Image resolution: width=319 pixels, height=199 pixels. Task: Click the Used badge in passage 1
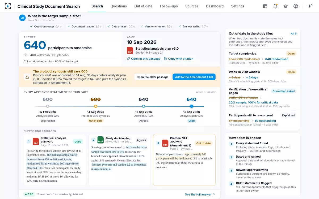point(78,142)
